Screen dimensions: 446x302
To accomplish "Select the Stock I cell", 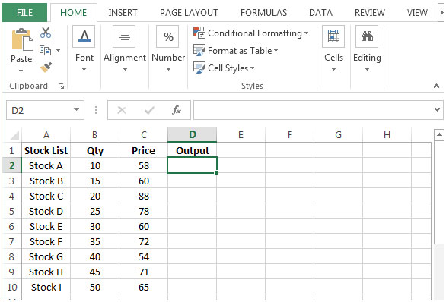I will pos(46,287).
